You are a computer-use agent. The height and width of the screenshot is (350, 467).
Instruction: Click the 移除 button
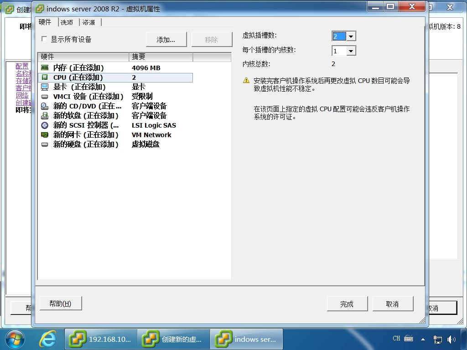(212, 40)
